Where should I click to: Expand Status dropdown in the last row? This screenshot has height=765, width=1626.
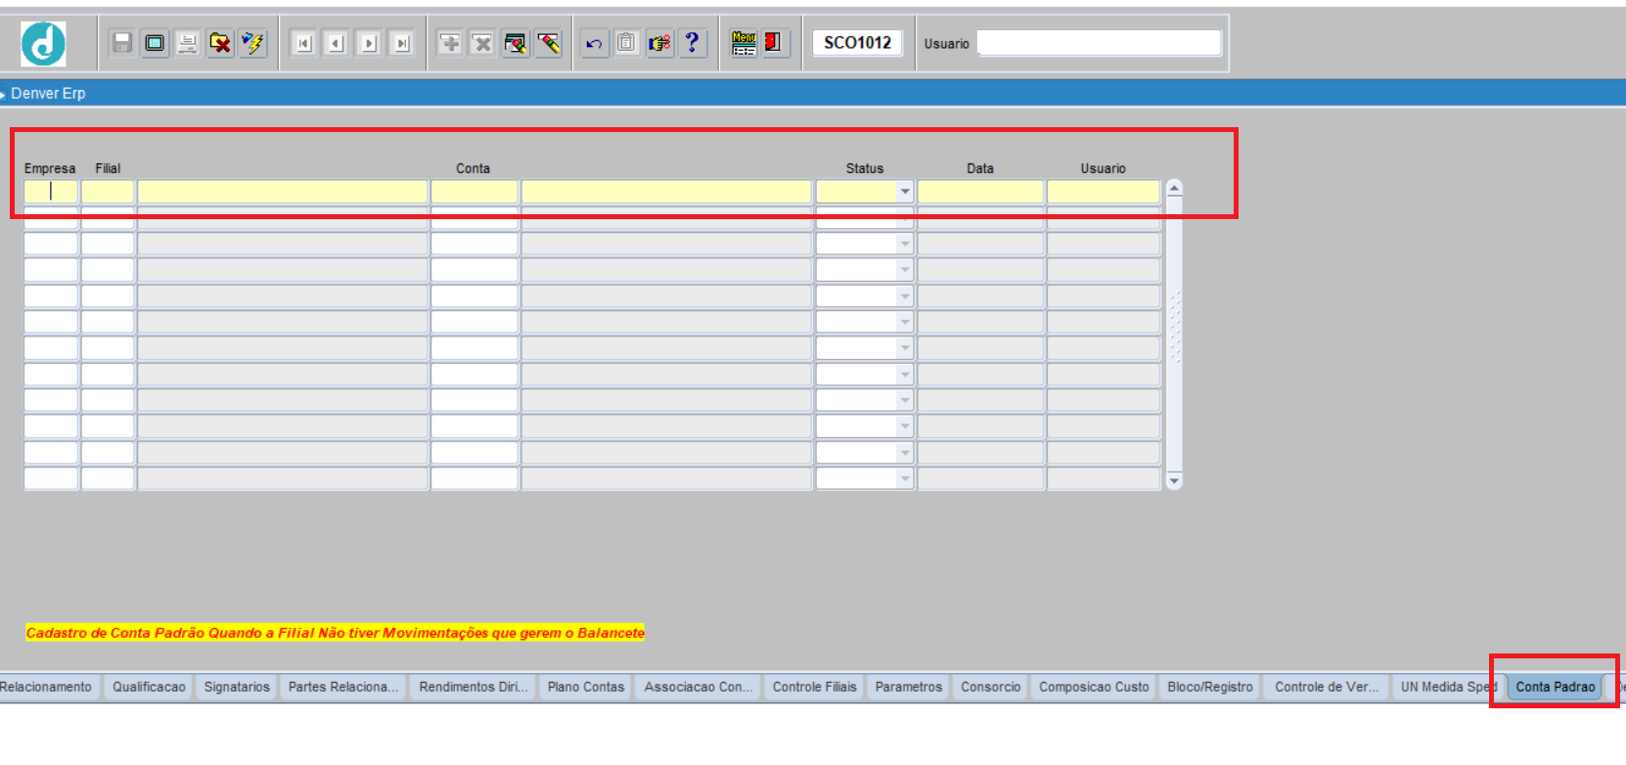pyautogui.click(x=905, y=478)
